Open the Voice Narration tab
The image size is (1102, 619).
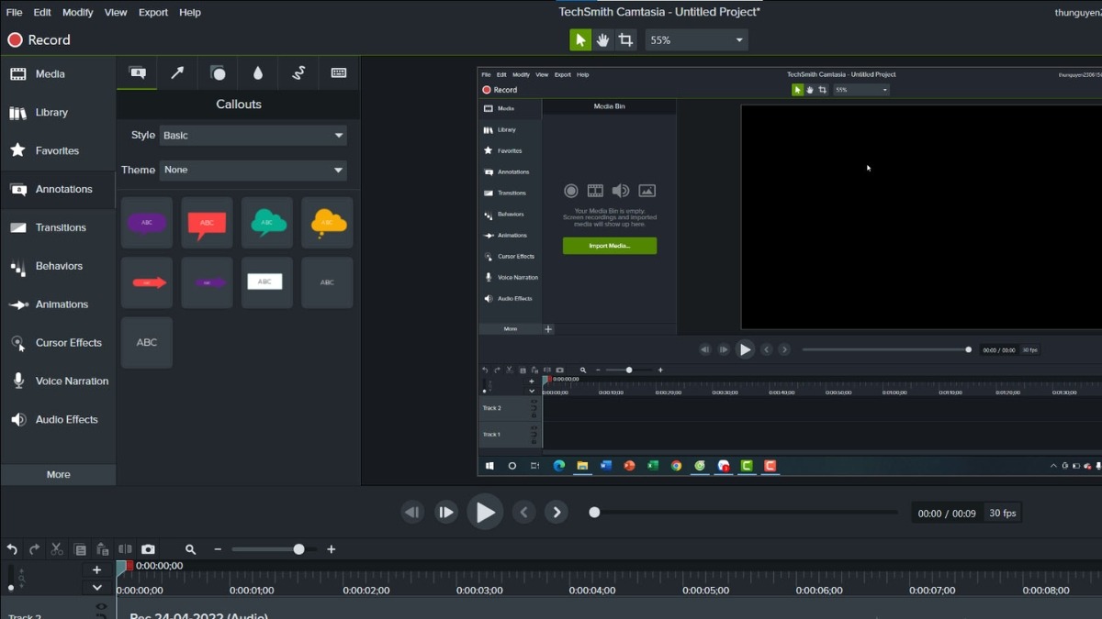click(x=58, y=381)
